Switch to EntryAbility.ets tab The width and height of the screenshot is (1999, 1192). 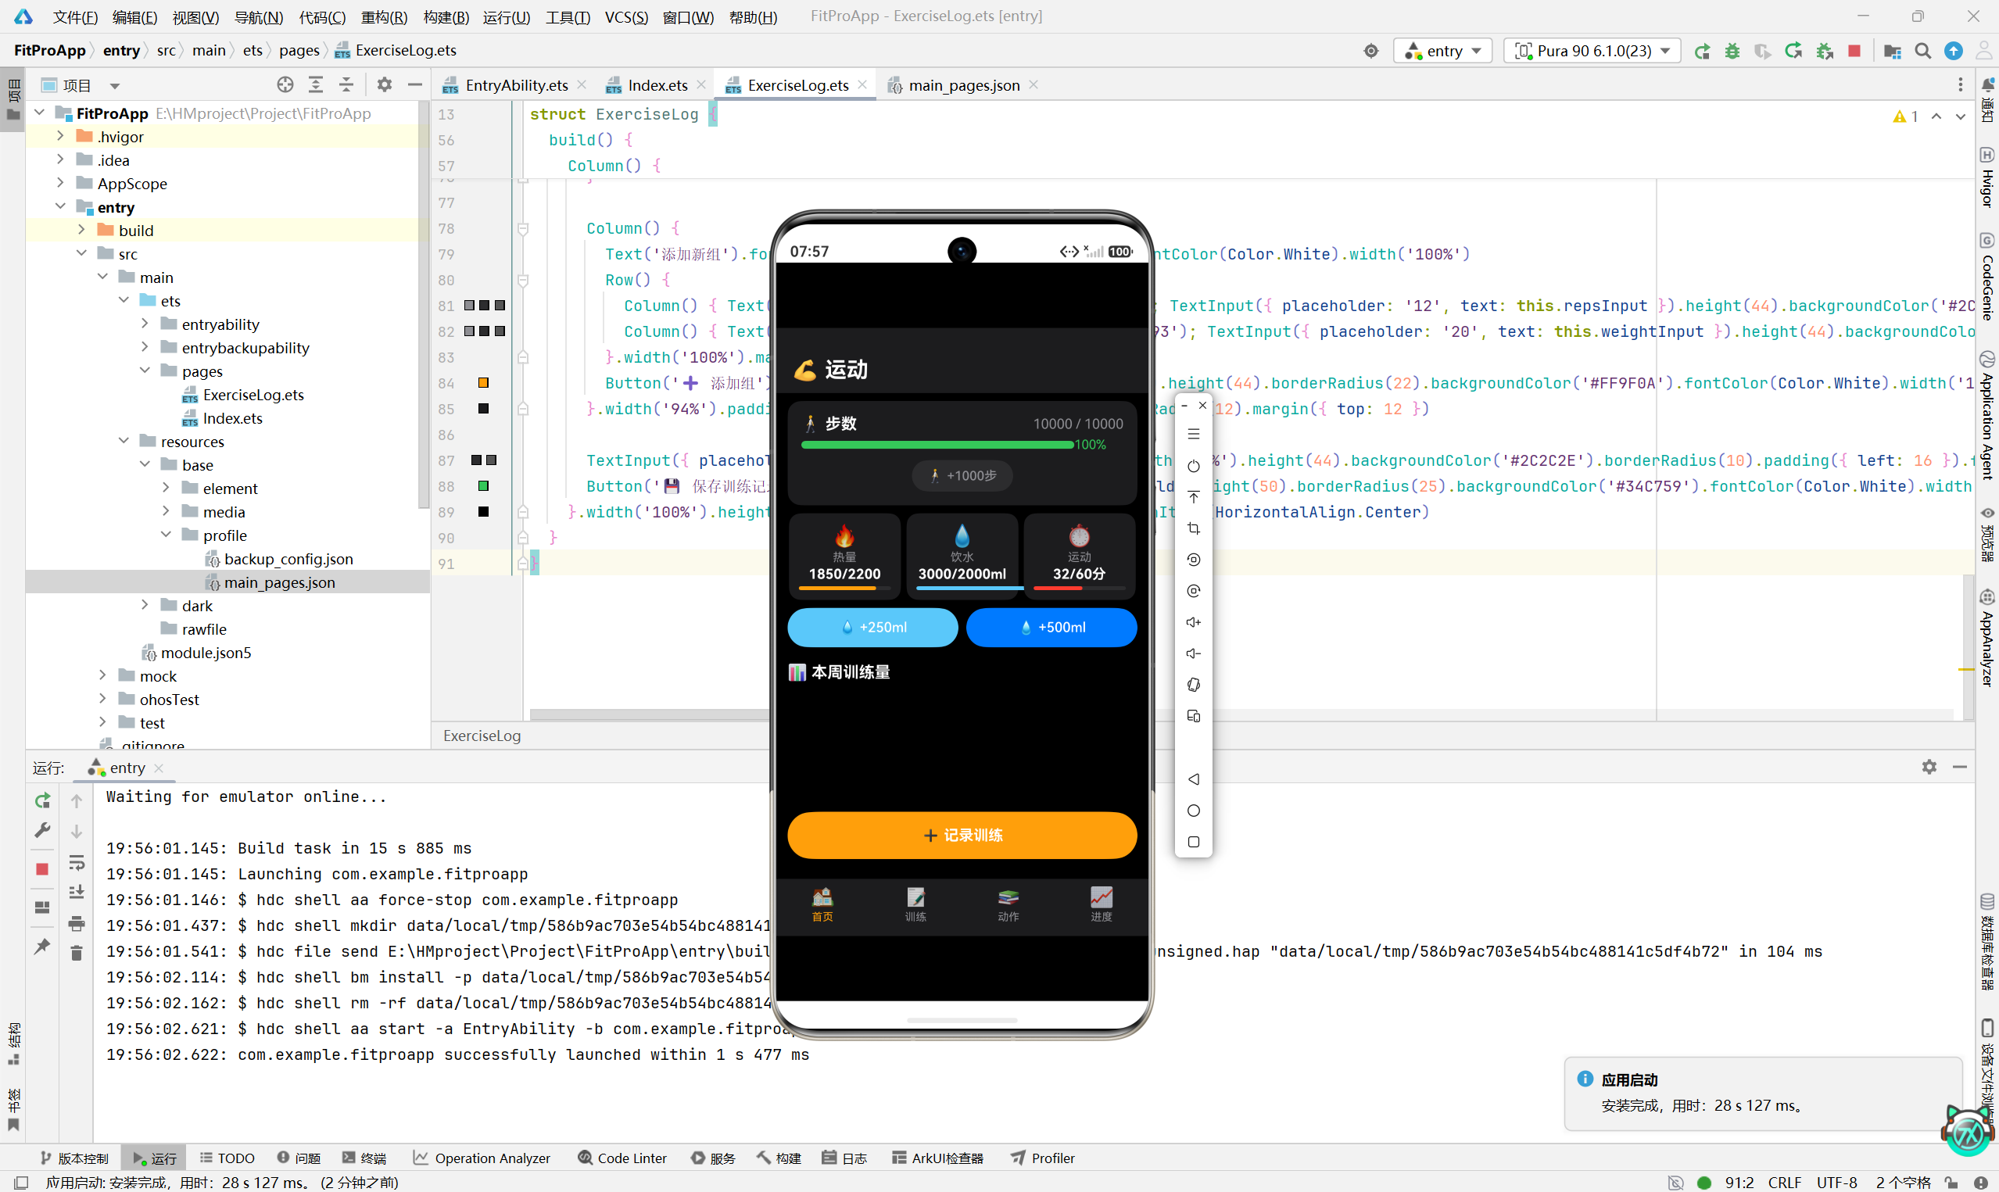[516, 85]
